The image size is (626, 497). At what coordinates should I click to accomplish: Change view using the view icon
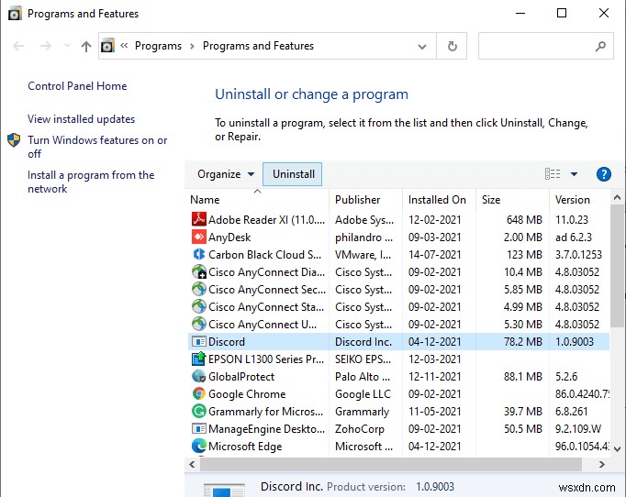(553, 174)
